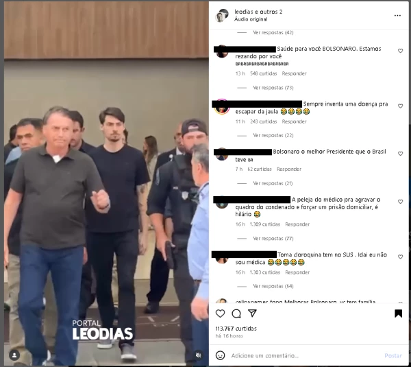Open the three-dots more options menu

[397, 16]
